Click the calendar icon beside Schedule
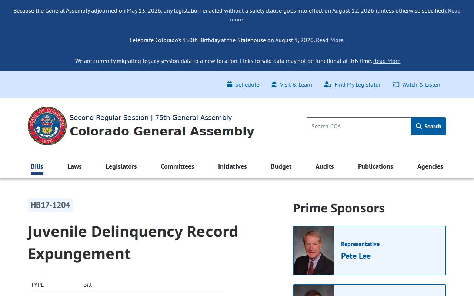Screen dimensions: 474x296 230,84
